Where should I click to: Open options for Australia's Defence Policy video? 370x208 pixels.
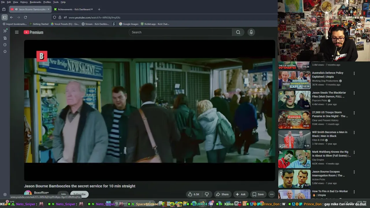pos(354,73)
